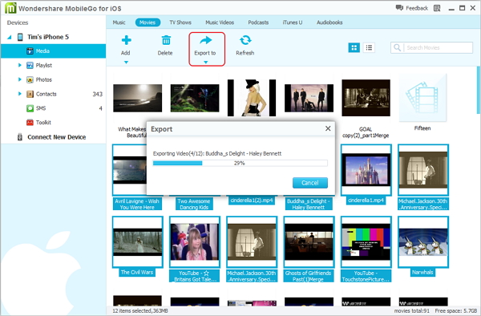Select the Narwhals video thumbnail

coord(423,241)
